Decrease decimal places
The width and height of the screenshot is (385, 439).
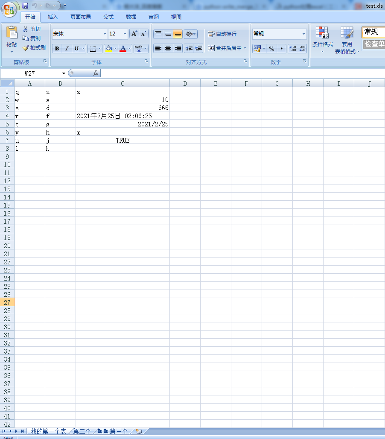(x=302, y=49)
